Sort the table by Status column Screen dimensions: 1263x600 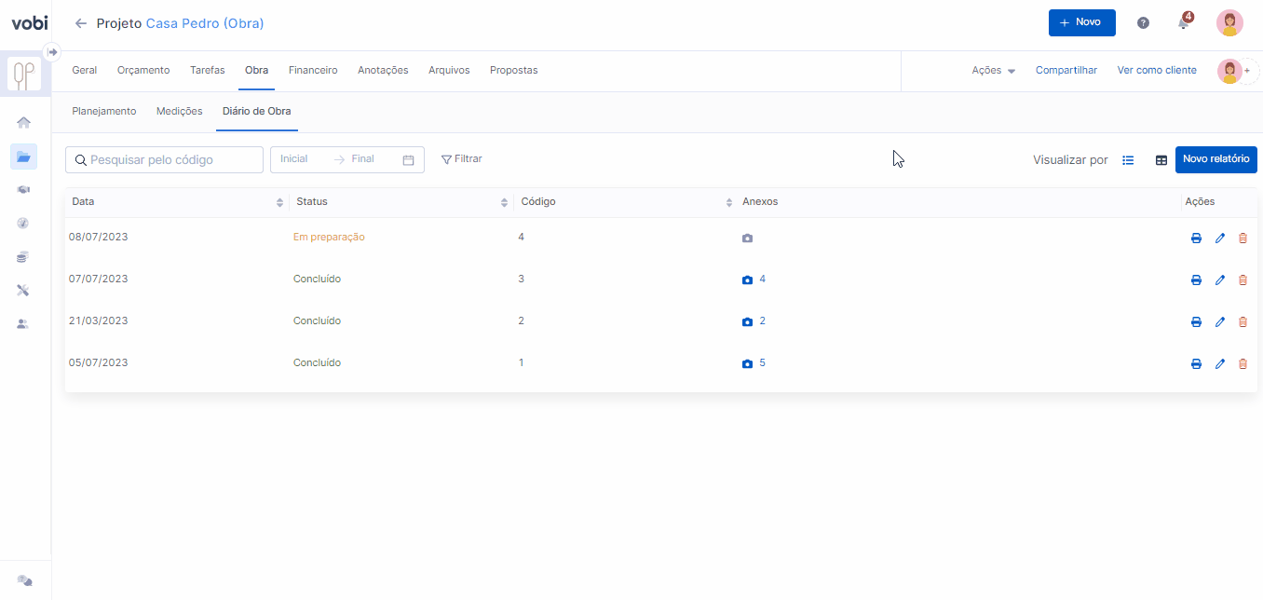click(x=505, y=202)
